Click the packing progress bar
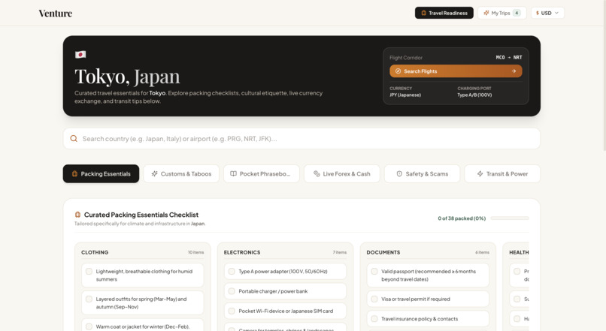The image size is (606, 331). [510, 218]
